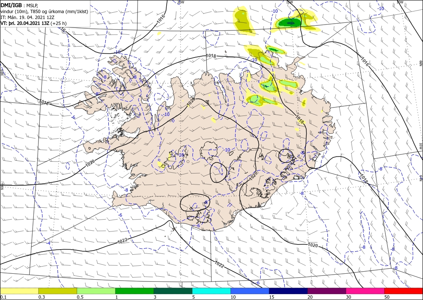Click 'VT: þri. 20.04.2021 13Z (+25 h)' text
This screenshot has width=423, height=300.
pos(33,23)
